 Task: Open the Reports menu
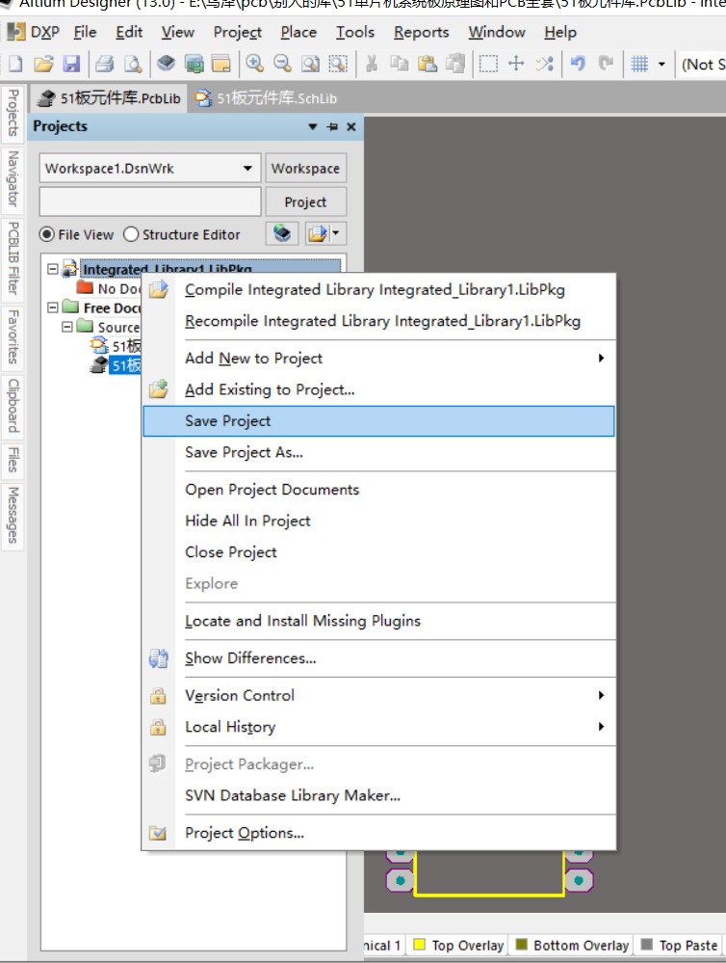click(422, 32)
